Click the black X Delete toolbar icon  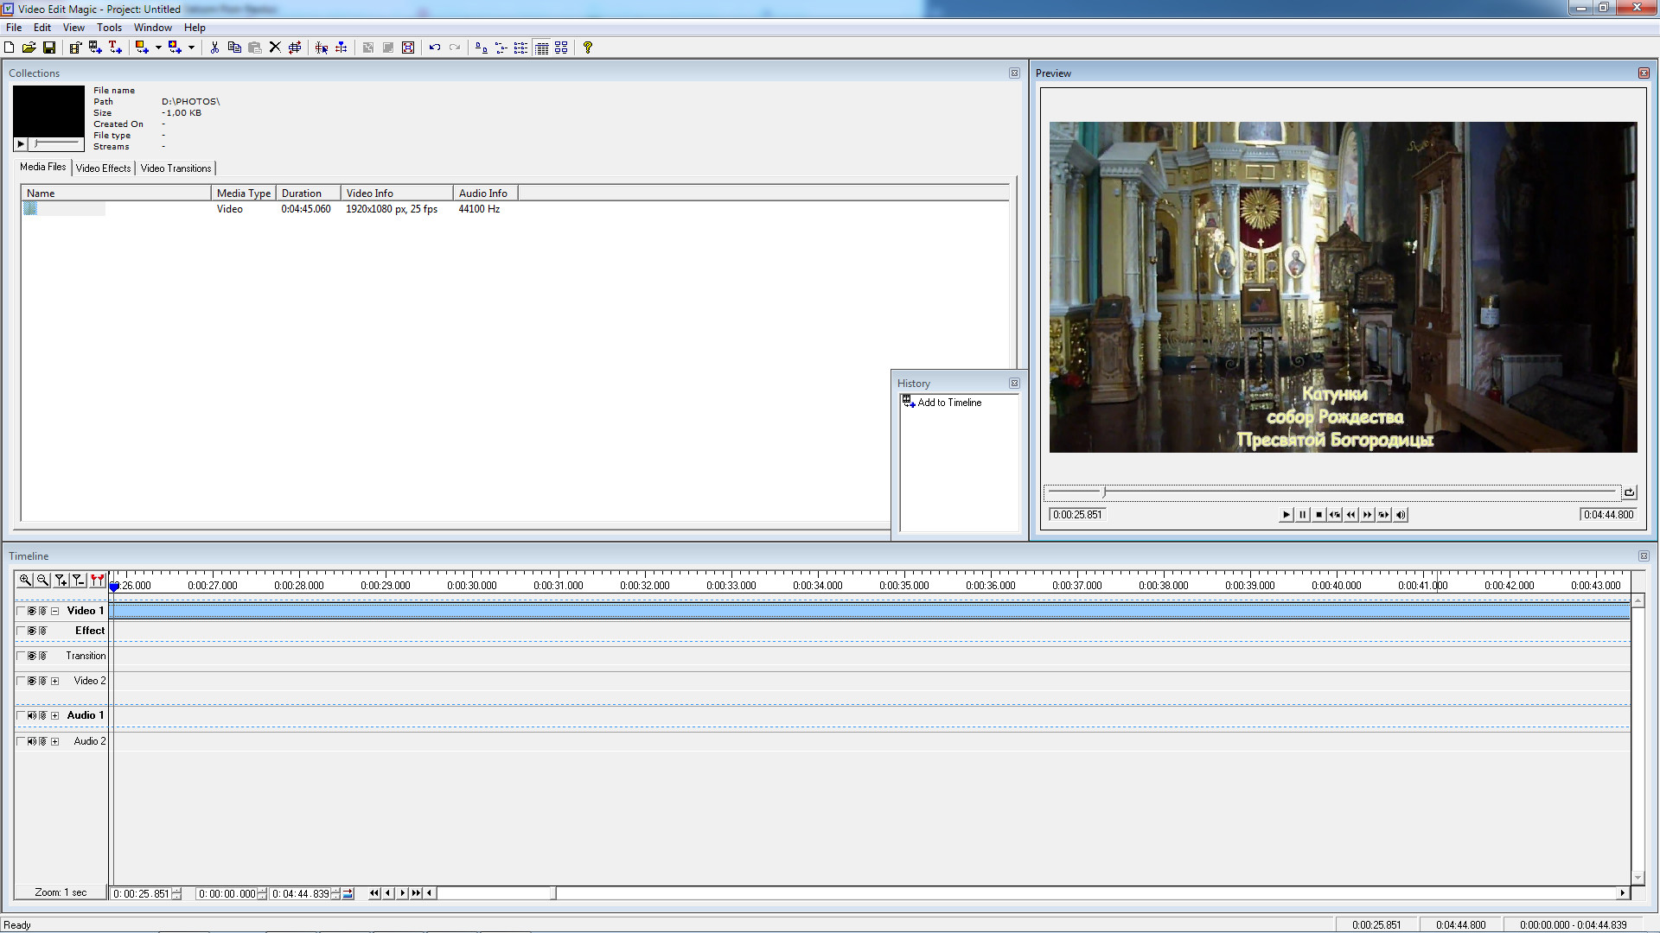pos(275,48)
